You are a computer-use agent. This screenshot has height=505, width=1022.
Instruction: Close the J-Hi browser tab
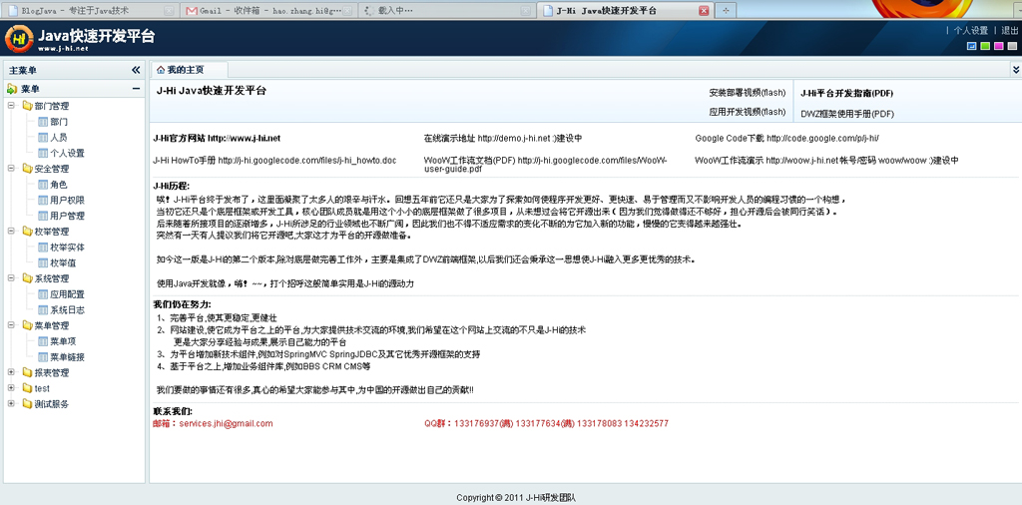pyautogui.click(x=704, y=10)
